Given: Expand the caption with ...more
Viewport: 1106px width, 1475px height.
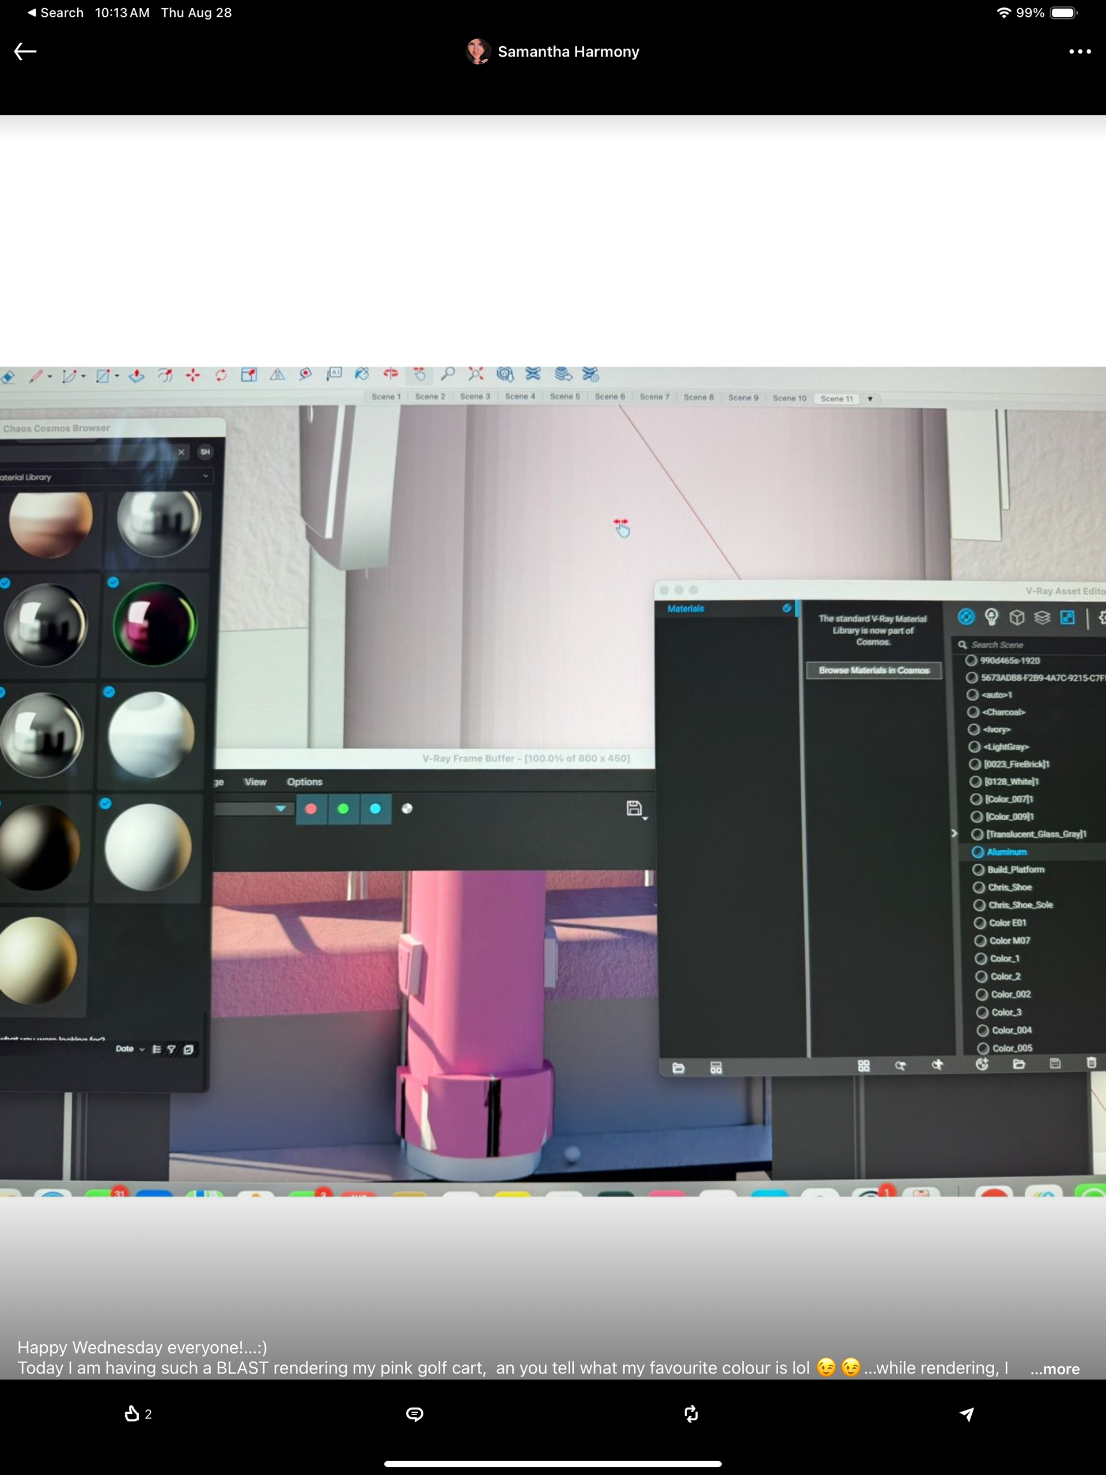Looking at the screenshot, I should (x=1055, y=1369).
